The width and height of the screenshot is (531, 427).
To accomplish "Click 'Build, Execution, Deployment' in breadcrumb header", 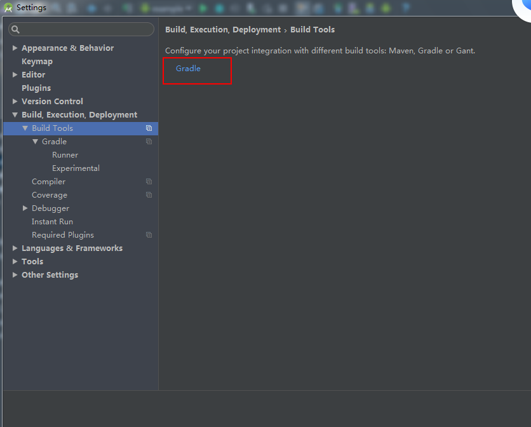I will (223, 30).
